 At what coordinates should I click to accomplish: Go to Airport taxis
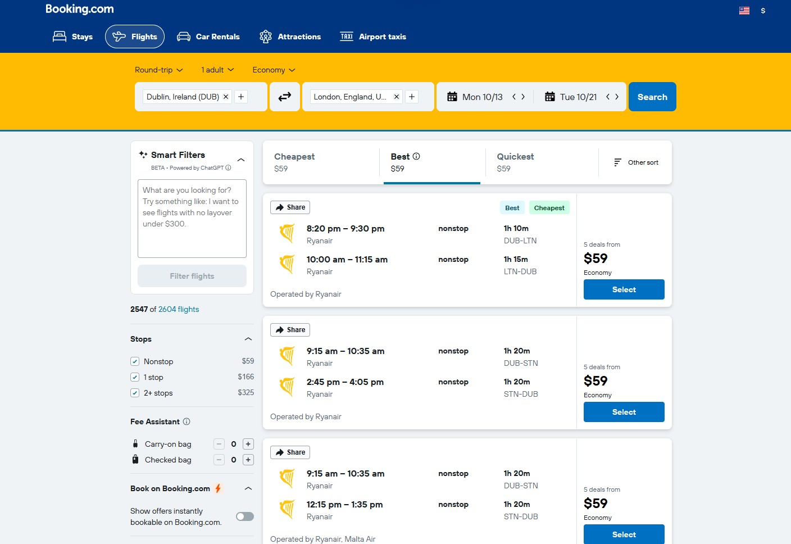point(373,37)
